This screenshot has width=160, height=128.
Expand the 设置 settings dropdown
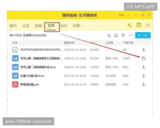[78, 26]
